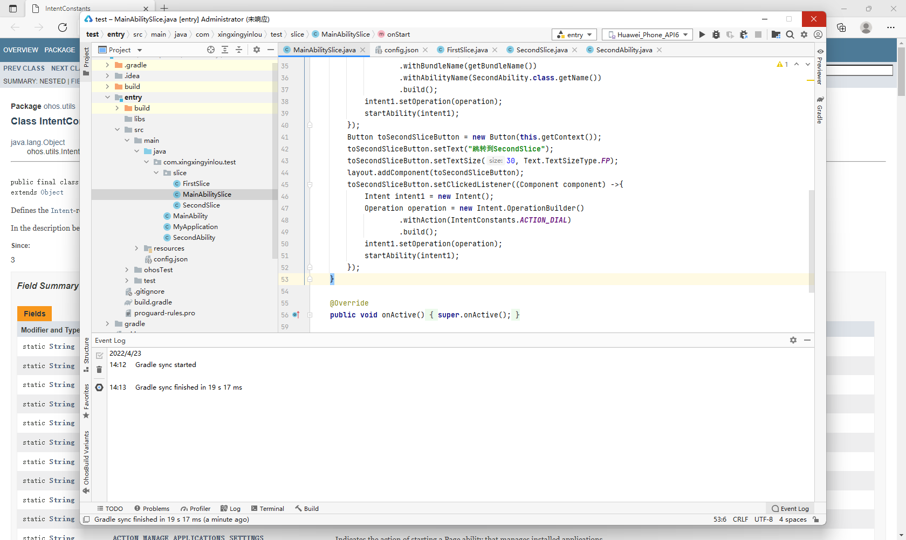Viewport: 906px width, 540px height.
Task: Open the Profiler tool tab
Action: [x=195, y=509]
